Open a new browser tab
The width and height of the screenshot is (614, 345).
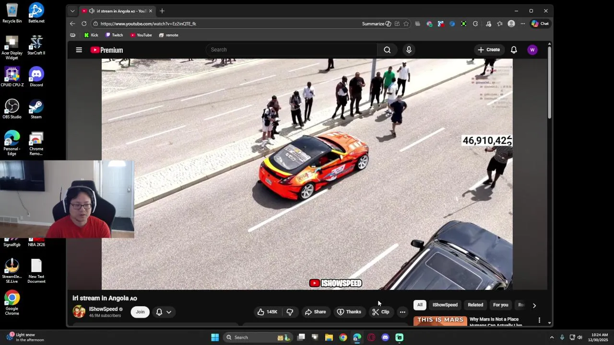[162, 11]
